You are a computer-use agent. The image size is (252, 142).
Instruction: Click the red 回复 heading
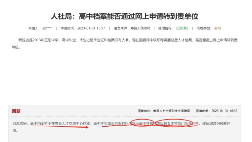coord(16,111)
